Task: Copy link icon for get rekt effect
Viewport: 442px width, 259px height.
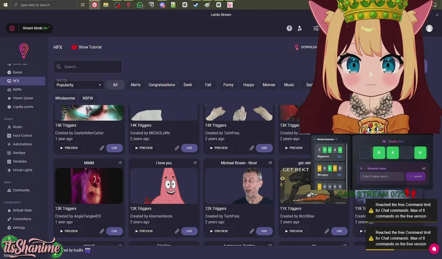Action: point(327,231)
